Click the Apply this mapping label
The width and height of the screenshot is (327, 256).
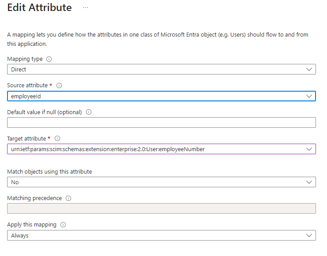[x=32, y=225]
